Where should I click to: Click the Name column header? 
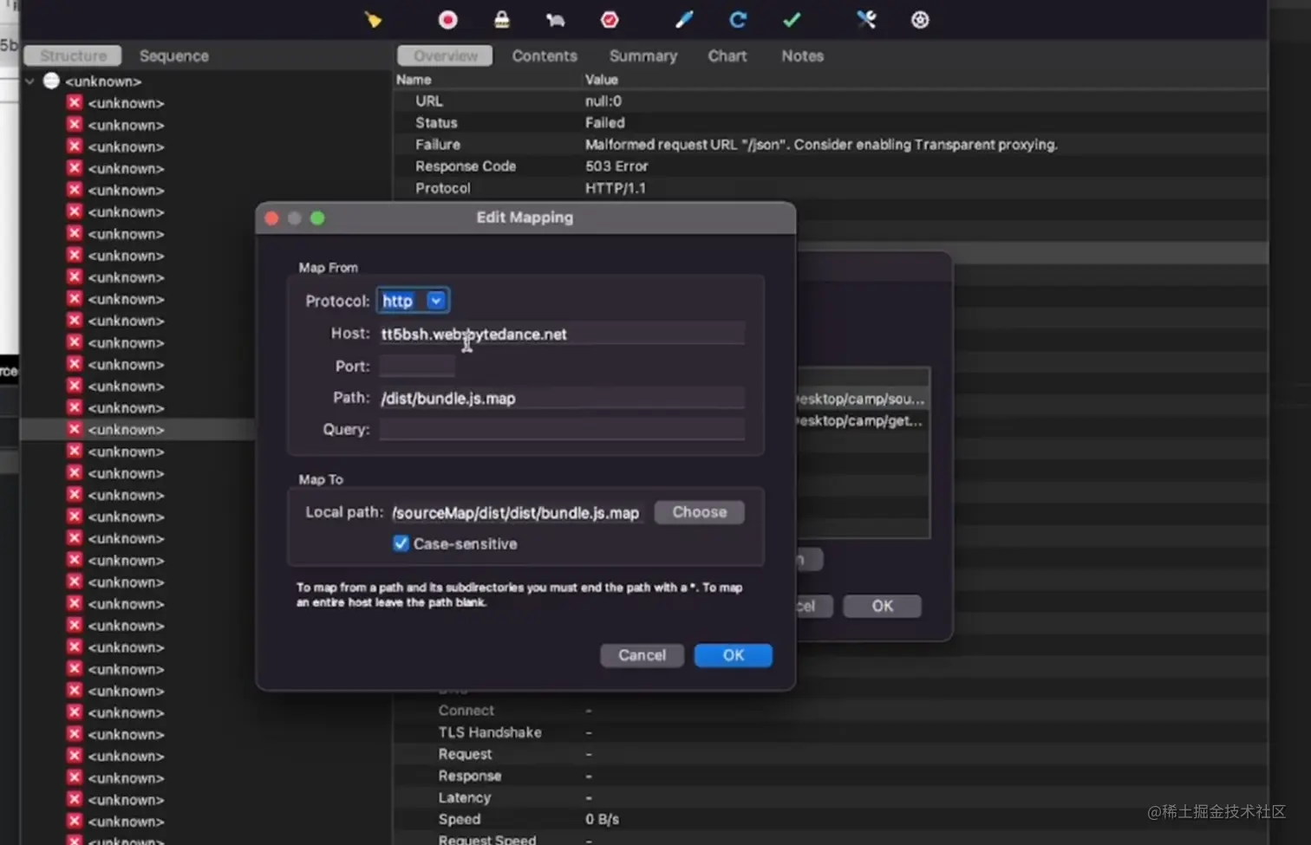tap(414, 79)
